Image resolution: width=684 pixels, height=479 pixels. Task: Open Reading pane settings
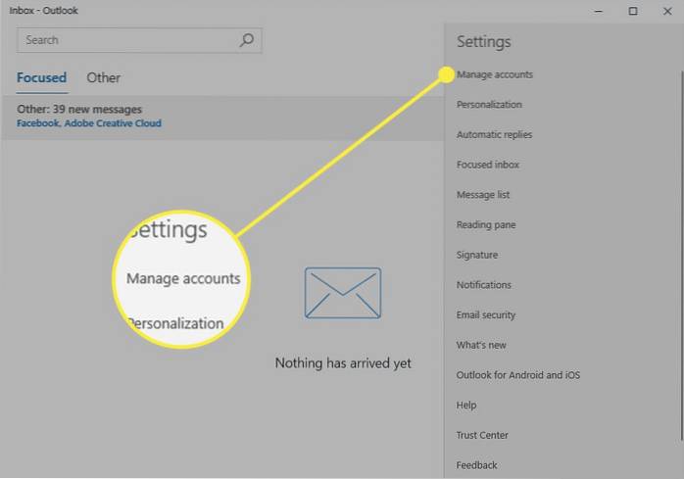coord(486,225)
